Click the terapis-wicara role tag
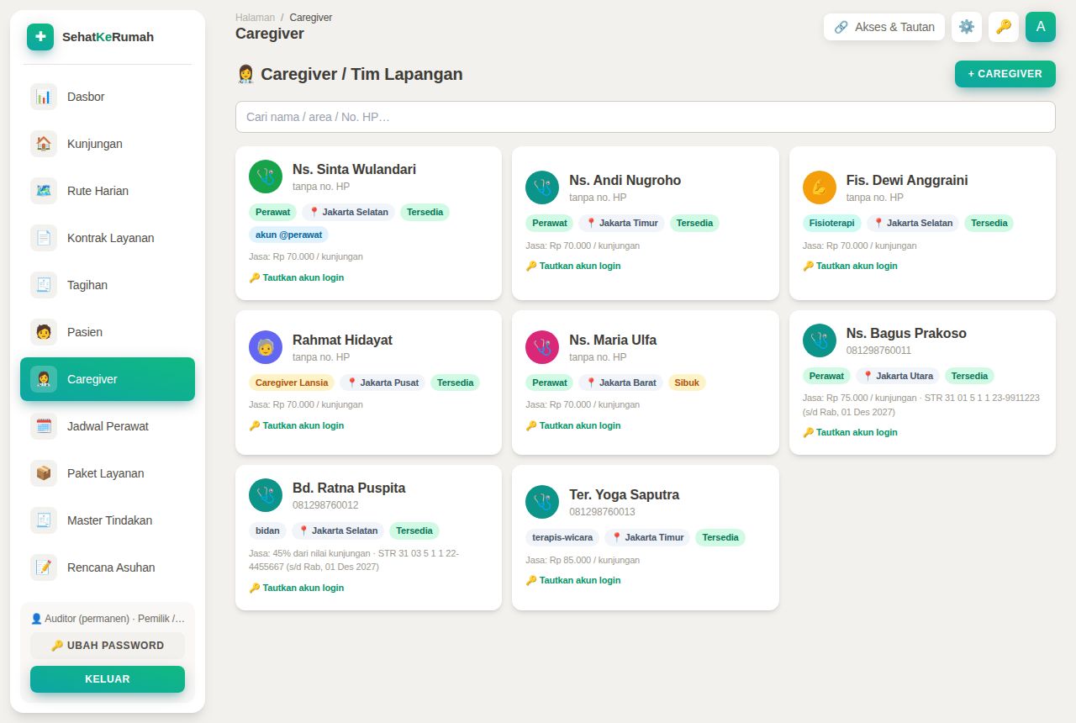Viewport: 1076px width, 723px height. pos(562,537)
